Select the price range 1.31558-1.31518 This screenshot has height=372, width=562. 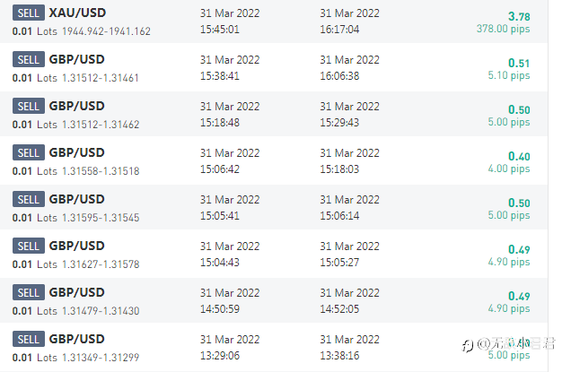click(x=101, y=171)
